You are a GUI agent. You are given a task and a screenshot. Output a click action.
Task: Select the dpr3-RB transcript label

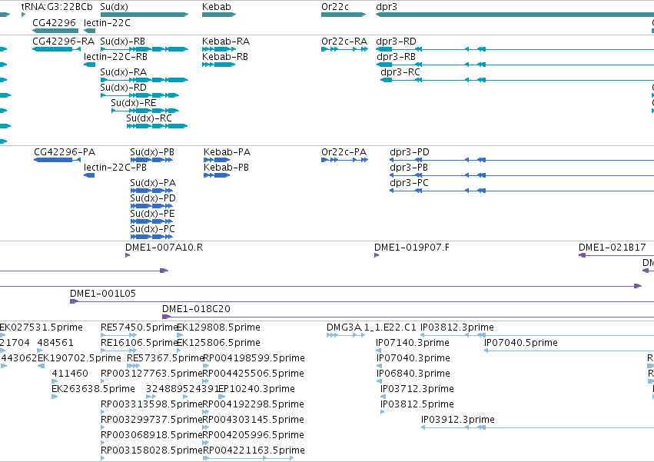click(396, 57)
